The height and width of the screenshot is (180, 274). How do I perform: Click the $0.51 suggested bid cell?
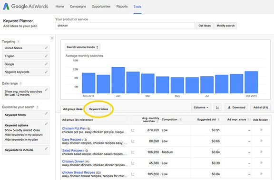(x=215, y=130)
